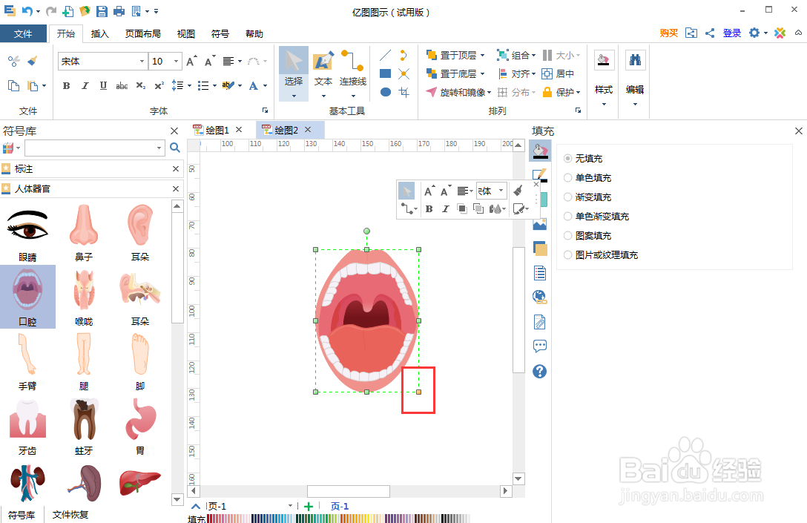The image size is (807, 523).
Task: Collapse the 人体器官 symbol category panel
Action: pos(175,188)
